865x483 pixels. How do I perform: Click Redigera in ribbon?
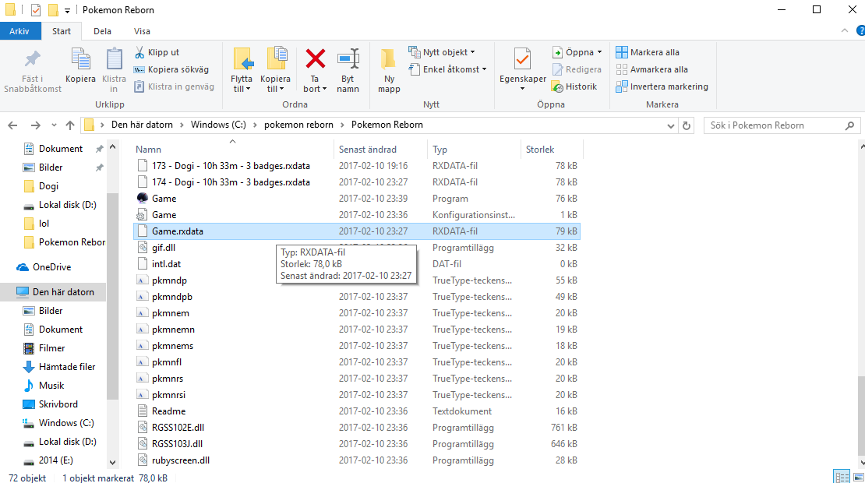coord(577,69)
